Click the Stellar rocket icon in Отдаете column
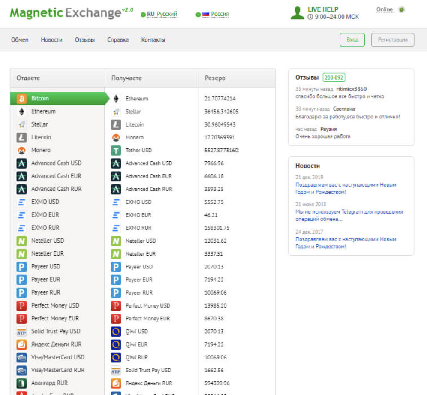The height and width of the screenshot is (395, 427). [21, 124]
